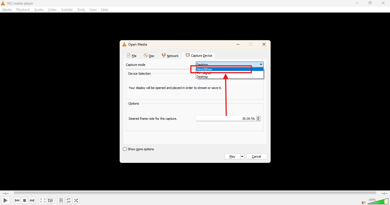Open the Playback menu
Viewport: 390px width, 205px height.
pyautogui.click(x=23, y=10)
